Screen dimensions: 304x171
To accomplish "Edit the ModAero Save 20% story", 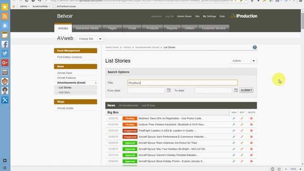I will [x=242, y=118].
